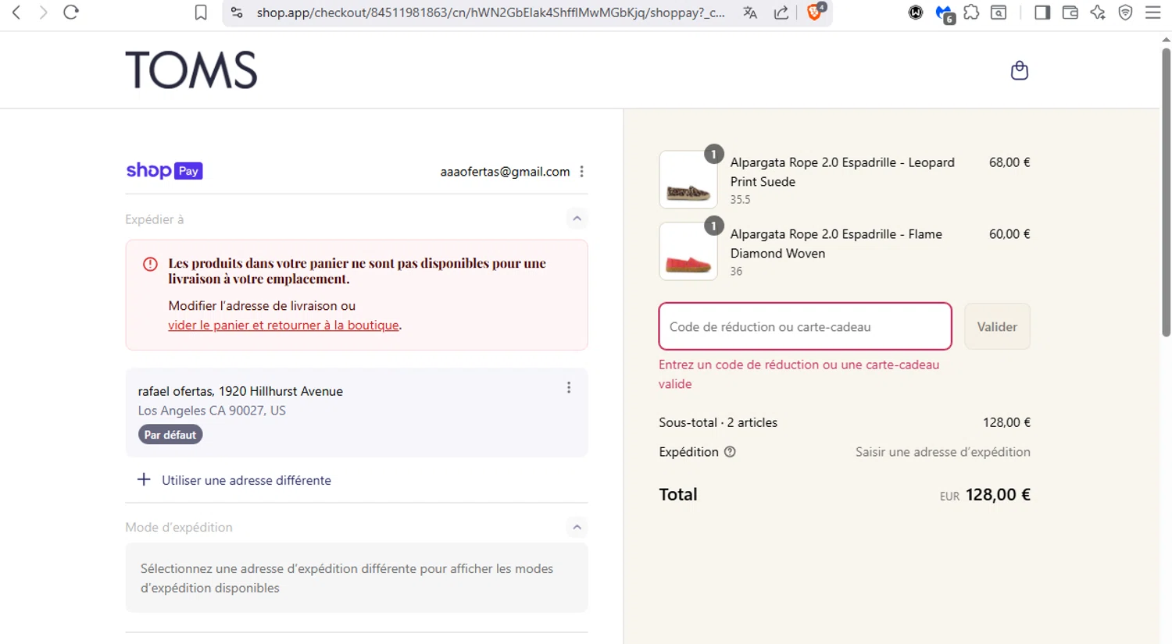Bookmark this page with the bookmark icon
The width and height of the screenshot is (1172, 644).
click(x=201, y=12)
